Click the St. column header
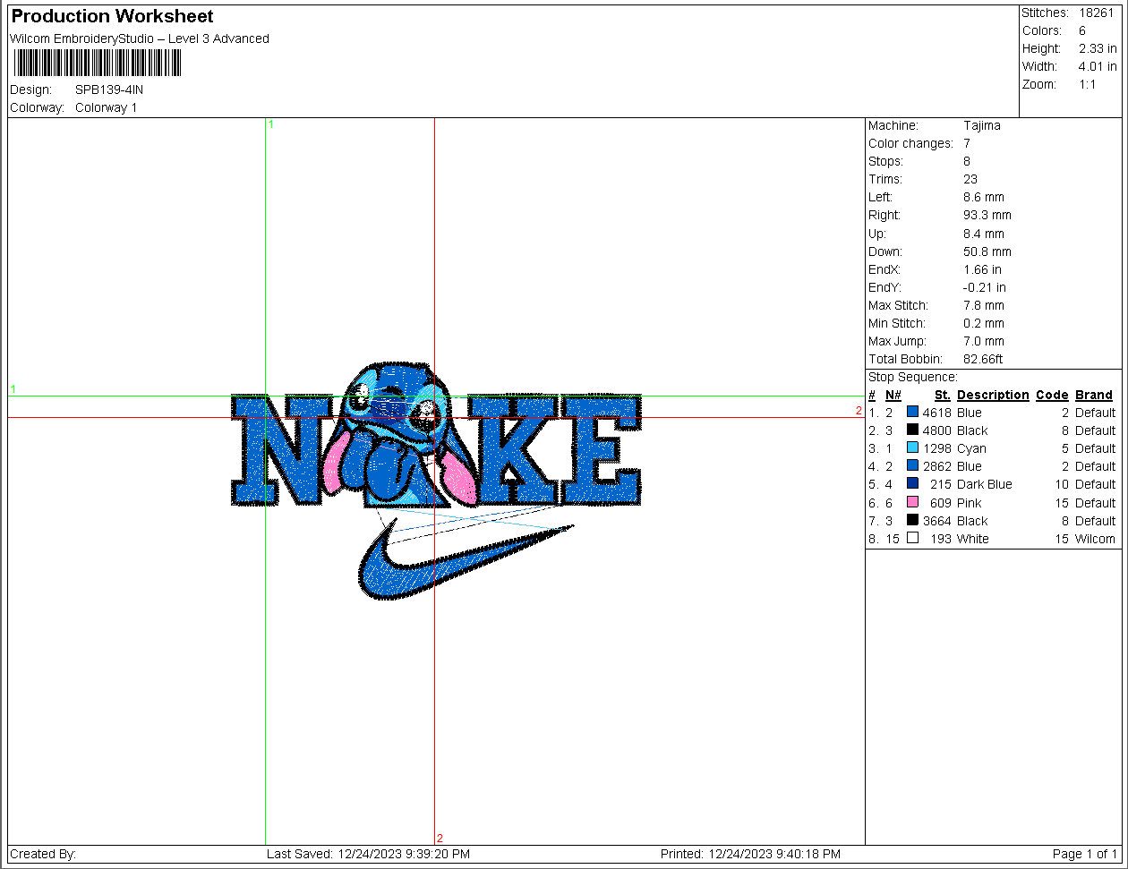 (x=942, y=395)
